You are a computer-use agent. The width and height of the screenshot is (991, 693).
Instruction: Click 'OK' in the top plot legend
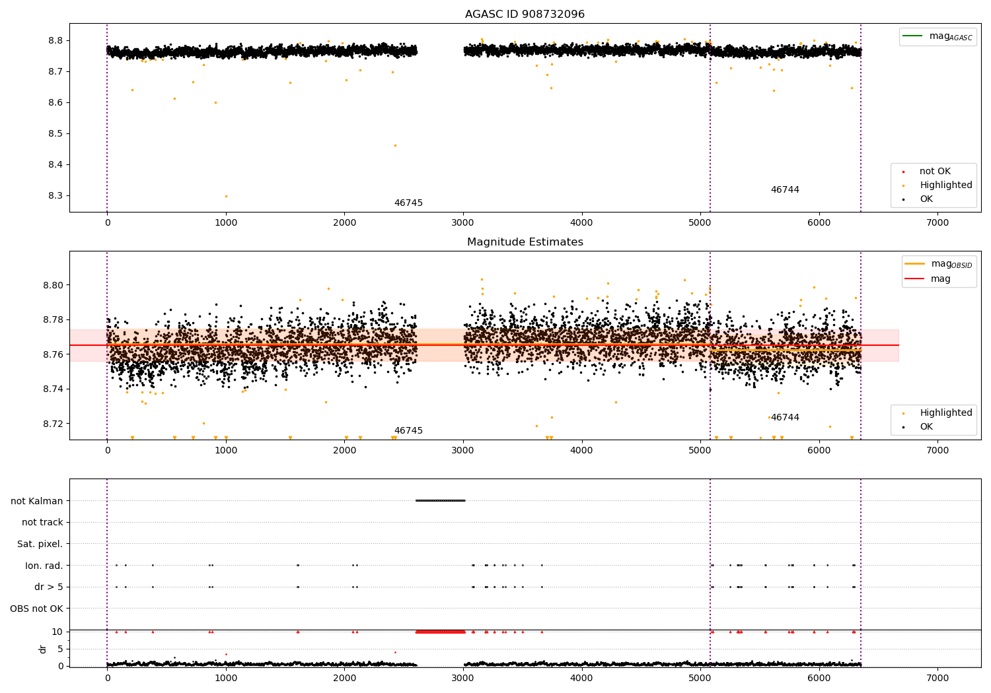(x=926, y=199)
